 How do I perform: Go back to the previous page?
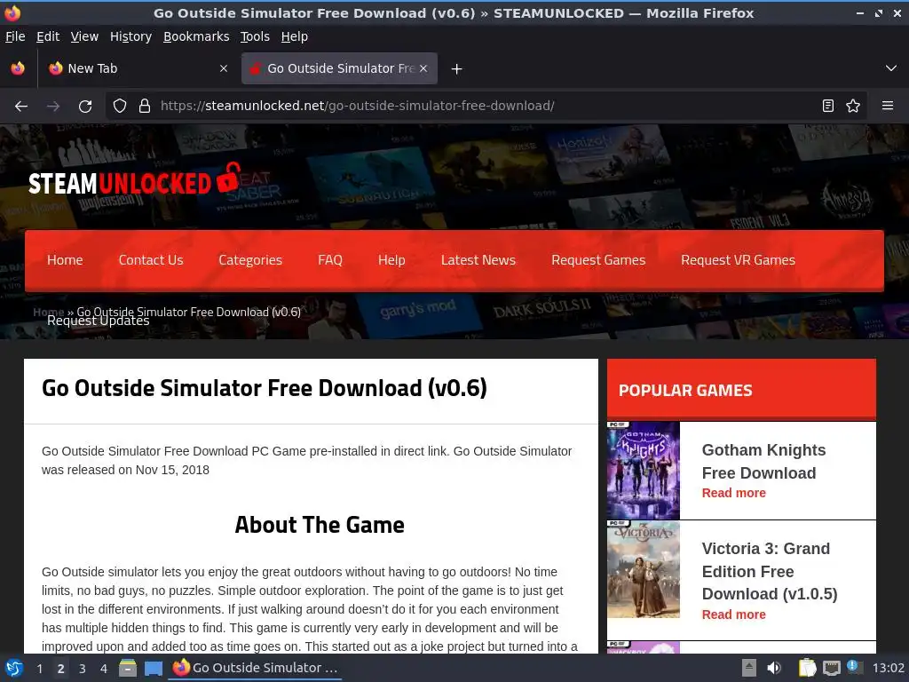pyautogui.click(x=21, y=107)
